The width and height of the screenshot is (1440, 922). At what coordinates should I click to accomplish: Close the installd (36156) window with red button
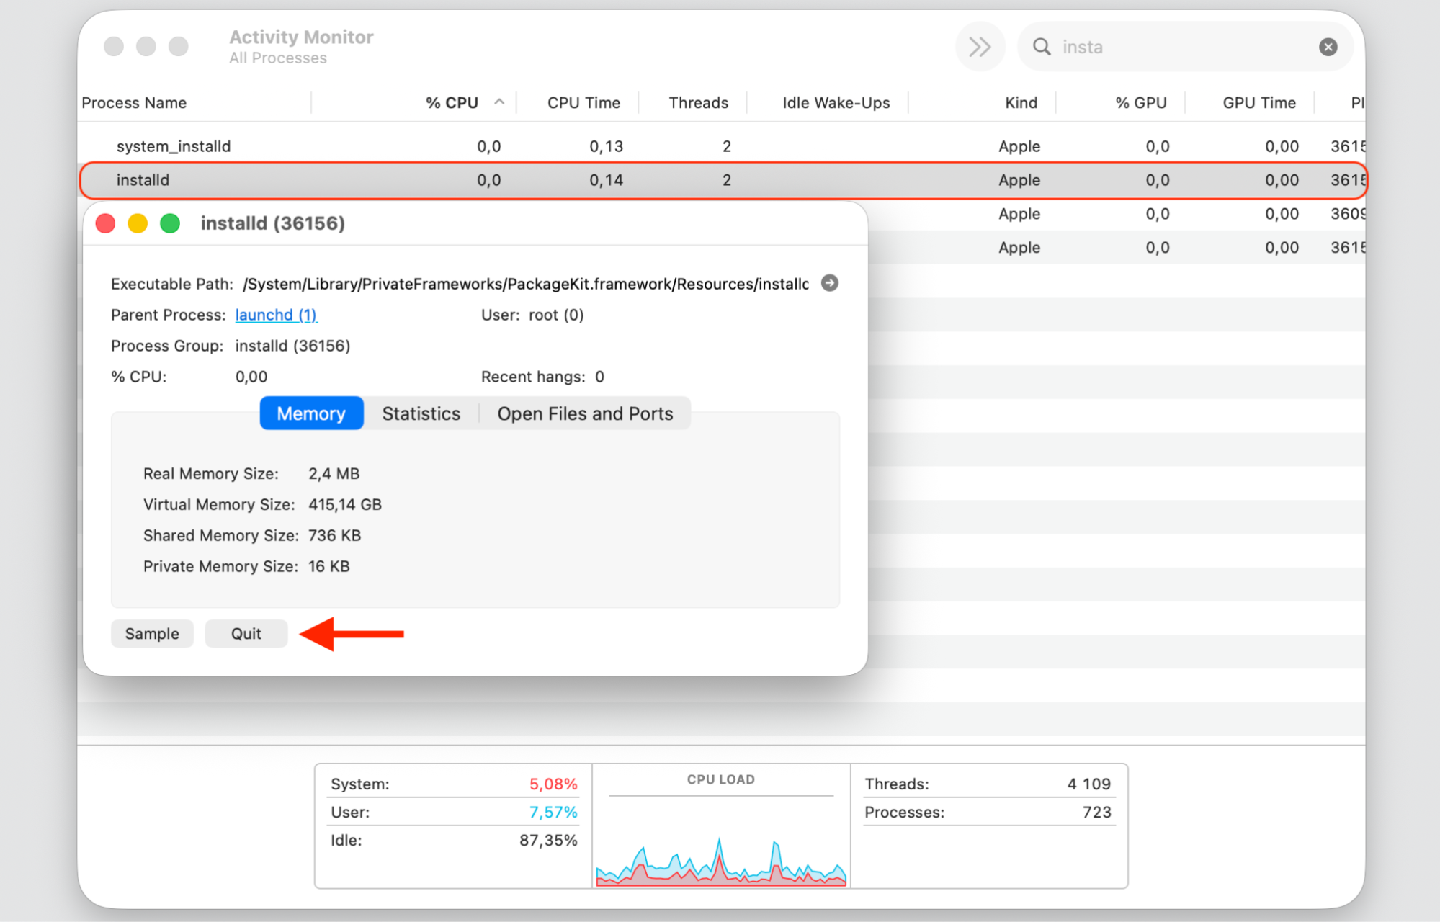(106, 223)
